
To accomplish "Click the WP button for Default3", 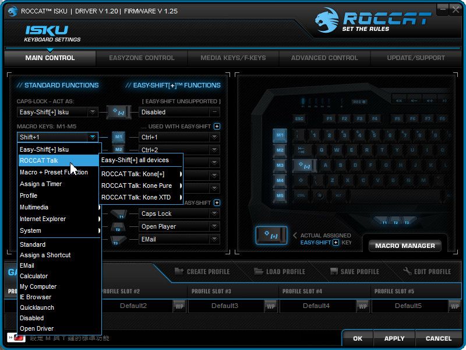I will pos(271,306).
